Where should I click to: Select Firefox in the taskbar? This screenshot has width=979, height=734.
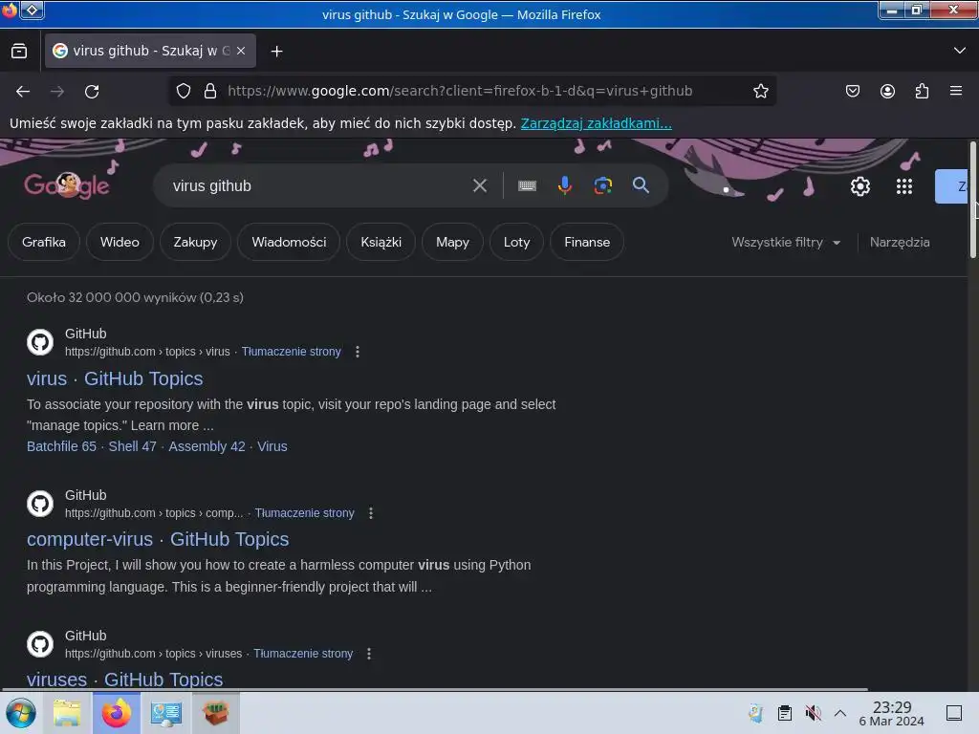[117, 713]
